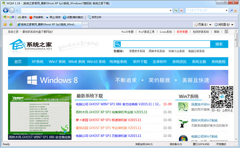
Task: Select the 系统教程 navigation item
Action: pos(218,62)
